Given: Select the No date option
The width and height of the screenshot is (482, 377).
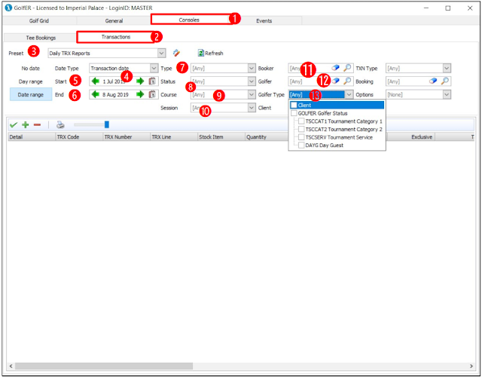Looking at the screenshot, I should [31, 69].
